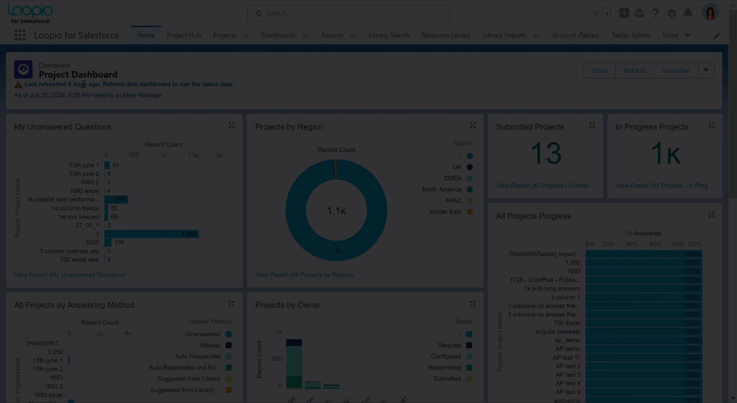This screenshot has width=737, height=403.
Task: Expand the Submitted Projects widget
Action: coord(592,126)
